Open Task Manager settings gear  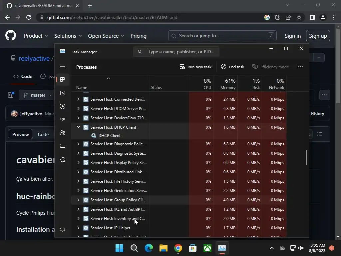(63, 229)
